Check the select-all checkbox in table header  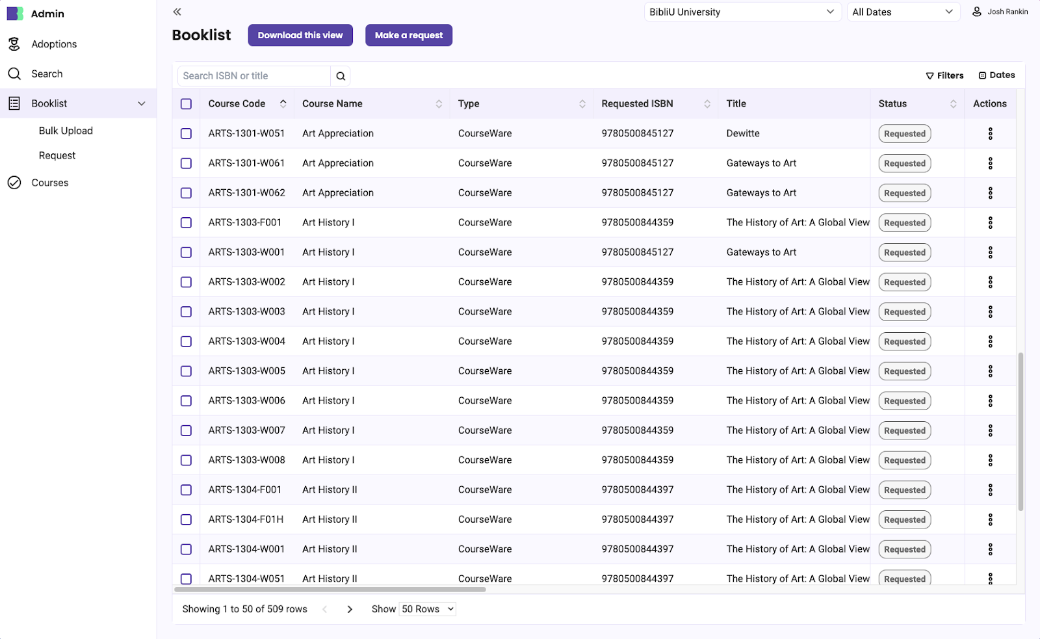[186, 103]
